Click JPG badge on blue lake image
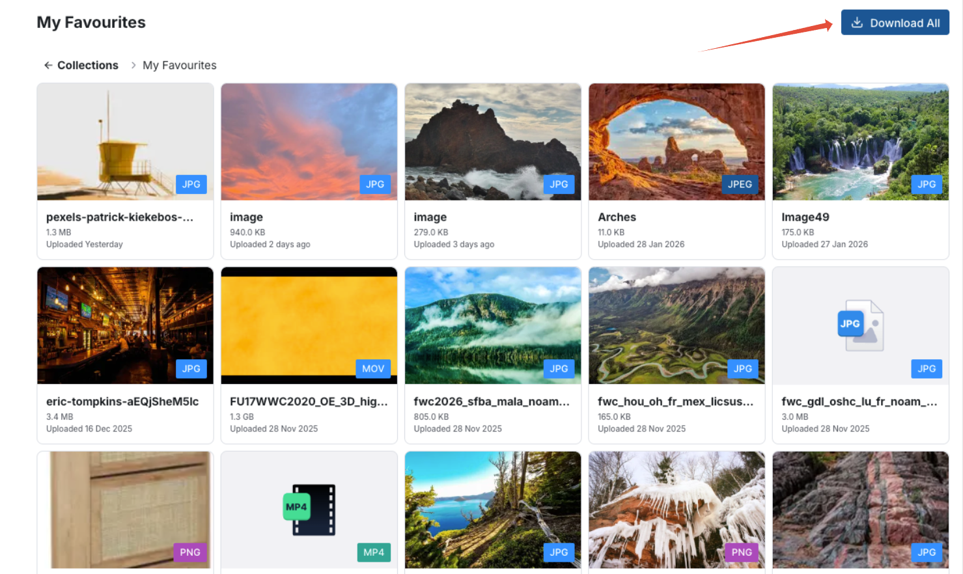The width and height of the screenshot is (963, 574). (x=559, y=552)
